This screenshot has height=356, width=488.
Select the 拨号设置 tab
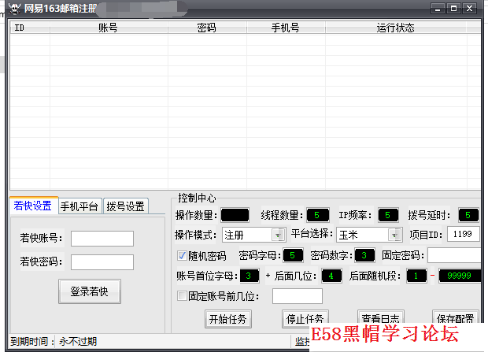click(x=125, y=206)
